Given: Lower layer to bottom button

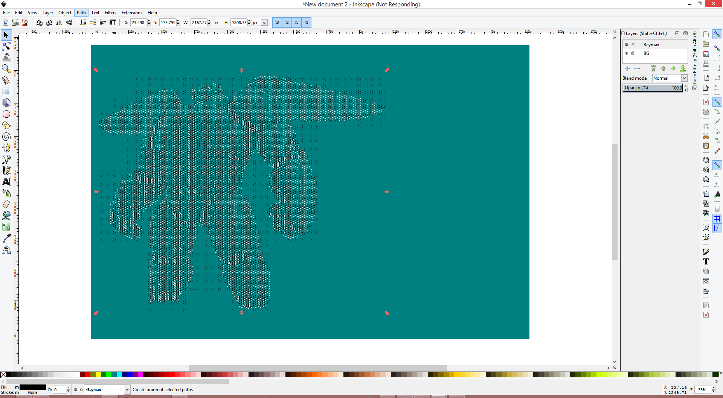Looking at the screenshot, I should (x=683, y=68).
